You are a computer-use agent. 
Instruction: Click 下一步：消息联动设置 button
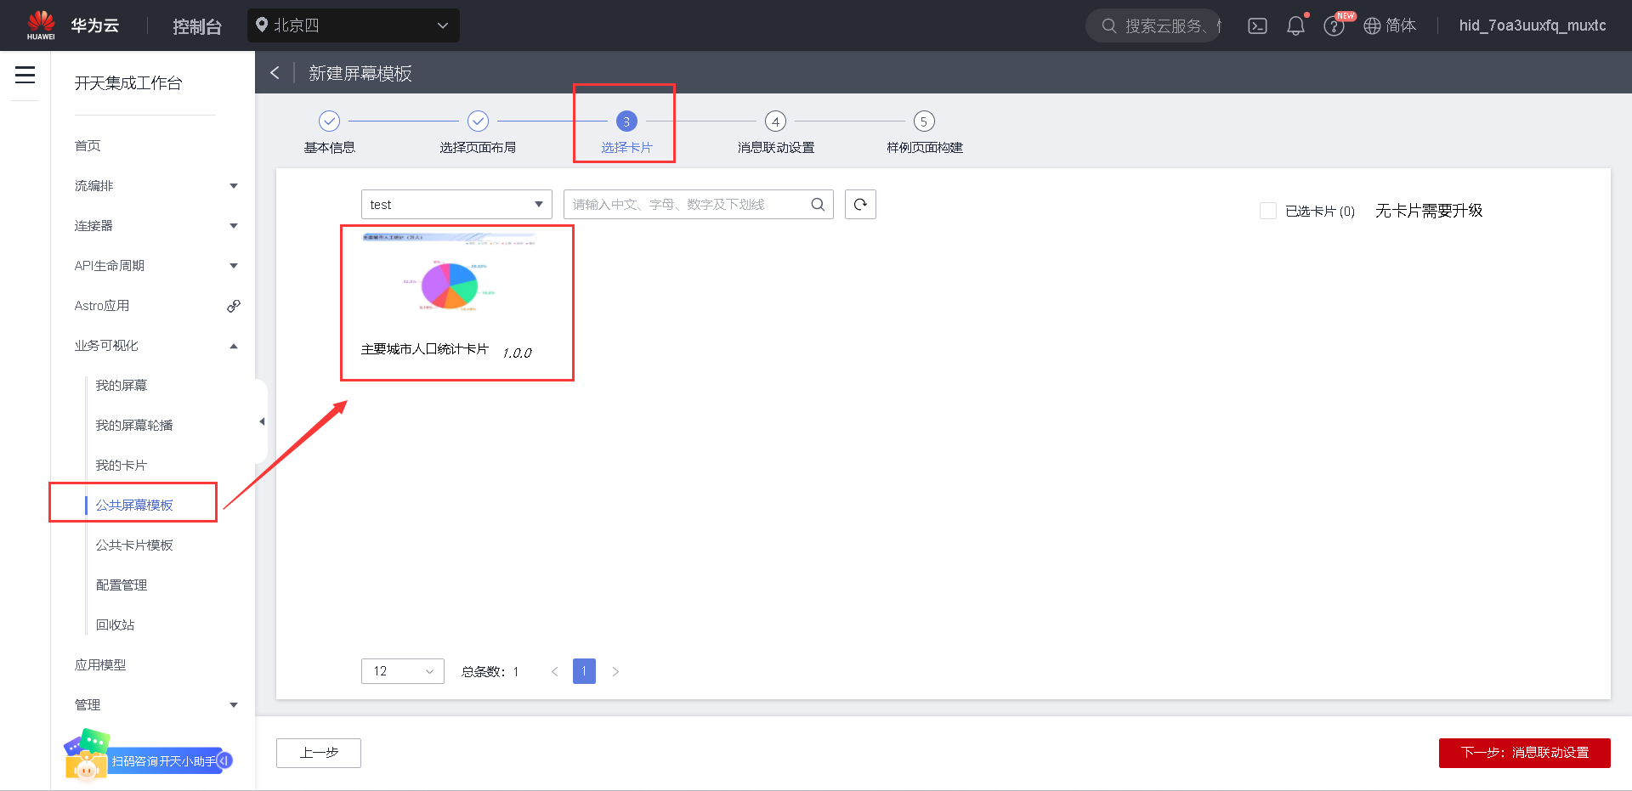click(x=1525, y=753)
